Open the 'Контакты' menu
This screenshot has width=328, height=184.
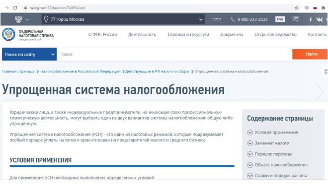318,34
